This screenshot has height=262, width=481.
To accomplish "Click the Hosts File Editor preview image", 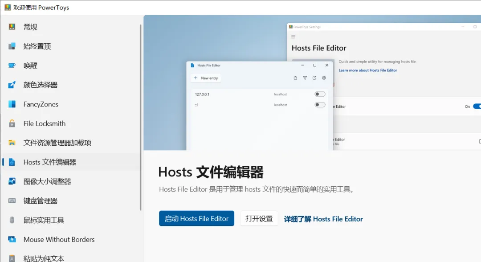I will 312,82.
